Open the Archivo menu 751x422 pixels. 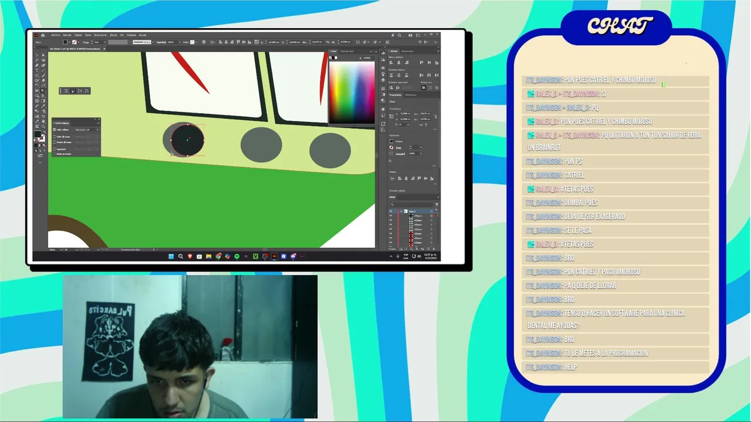pyautogui.click(x=56, y=35)
